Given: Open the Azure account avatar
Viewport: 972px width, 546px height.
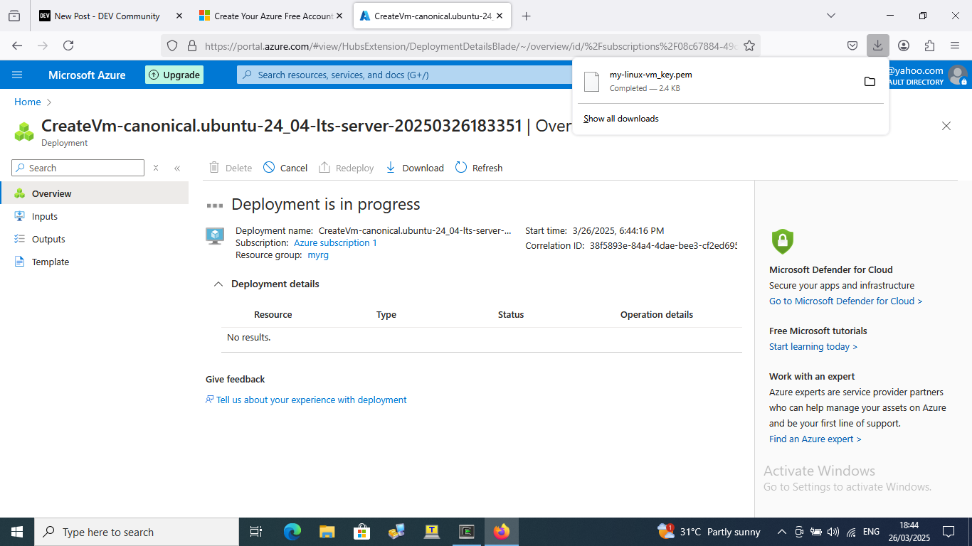Looking at the screenshot, I should click(x=958, y=75).
